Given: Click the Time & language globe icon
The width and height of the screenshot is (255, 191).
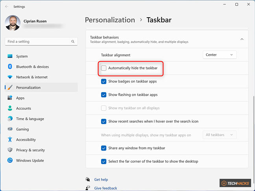Looking at the screenshot, I should point(10,119).
